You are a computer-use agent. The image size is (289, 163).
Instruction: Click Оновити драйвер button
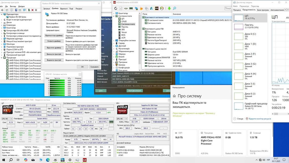tap(54, 41)
